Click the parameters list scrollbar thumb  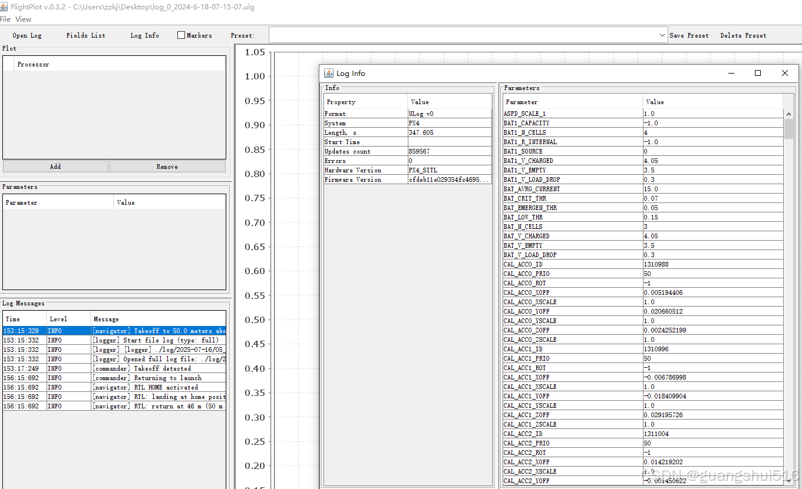[788, 128]
